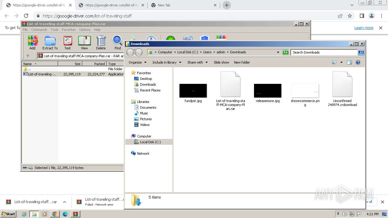Screen dimensions: 388x218
Task: Expand the Explorer address history dropdown
Action: (x=278, y=52)
